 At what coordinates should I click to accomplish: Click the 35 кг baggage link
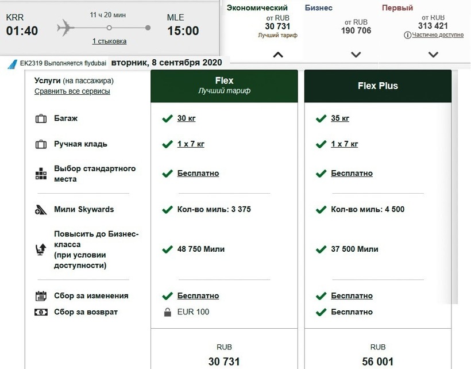pyautogui.click(x=340, y=118)
